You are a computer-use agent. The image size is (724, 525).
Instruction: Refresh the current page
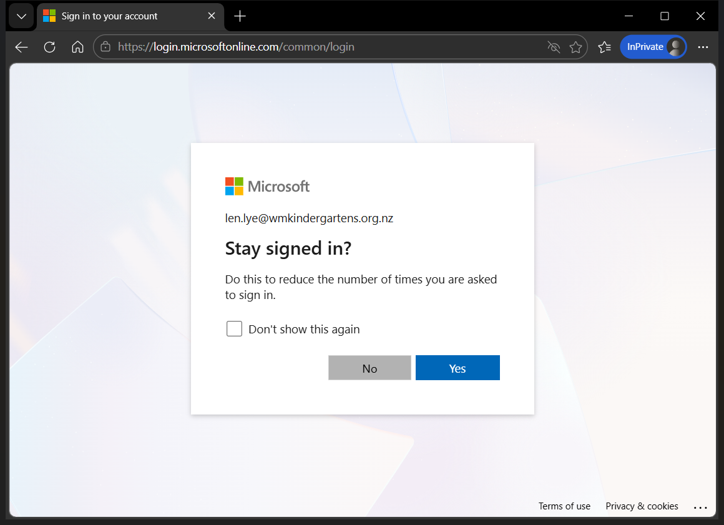click(49, 47)
